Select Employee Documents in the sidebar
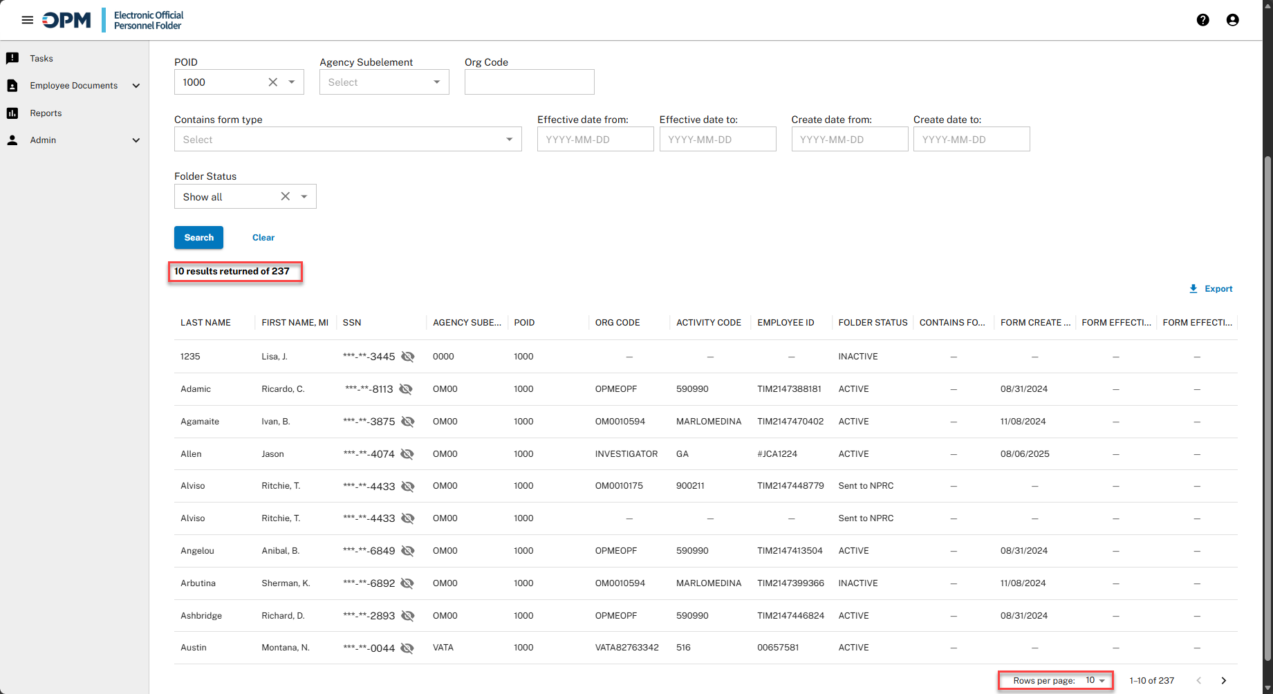The image size is (1273, 694). [x=74, y=86]
